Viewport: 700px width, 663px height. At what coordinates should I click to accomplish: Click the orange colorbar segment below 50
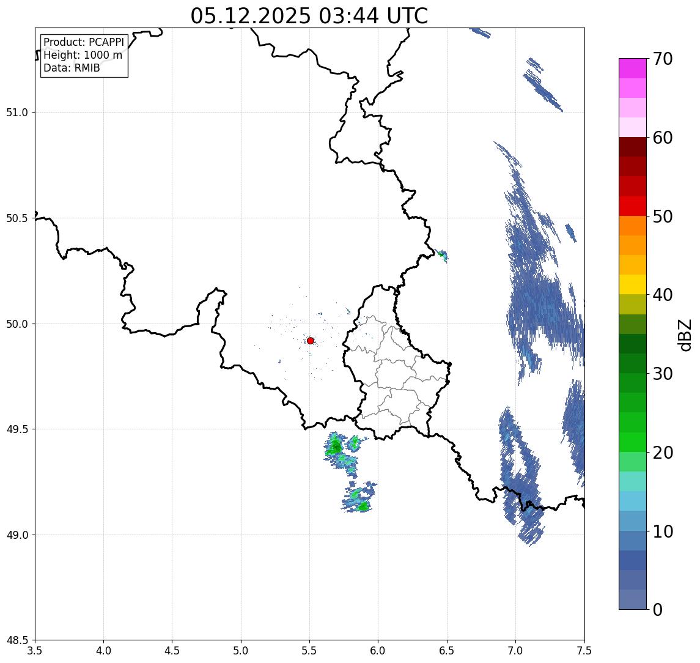[x=633, y=226]
